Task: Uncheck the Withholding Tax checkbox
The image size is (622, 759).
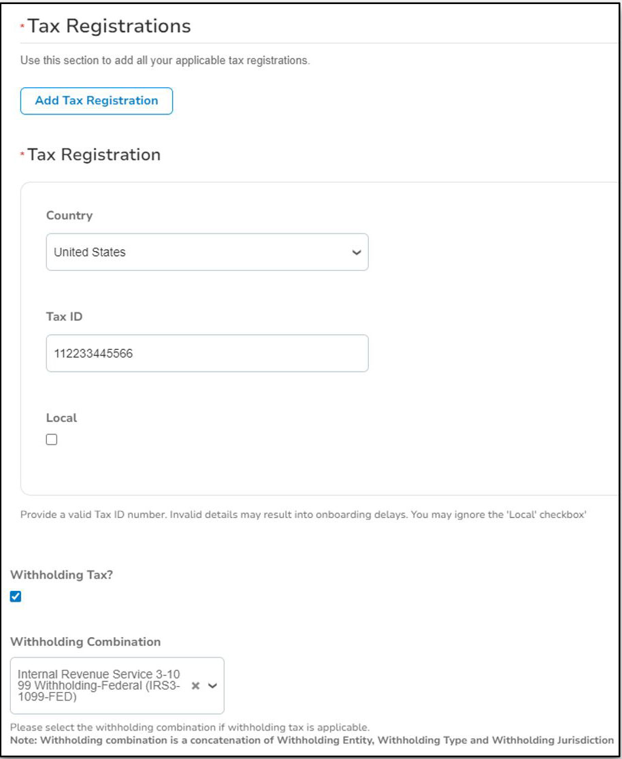Action: point(16,597)
